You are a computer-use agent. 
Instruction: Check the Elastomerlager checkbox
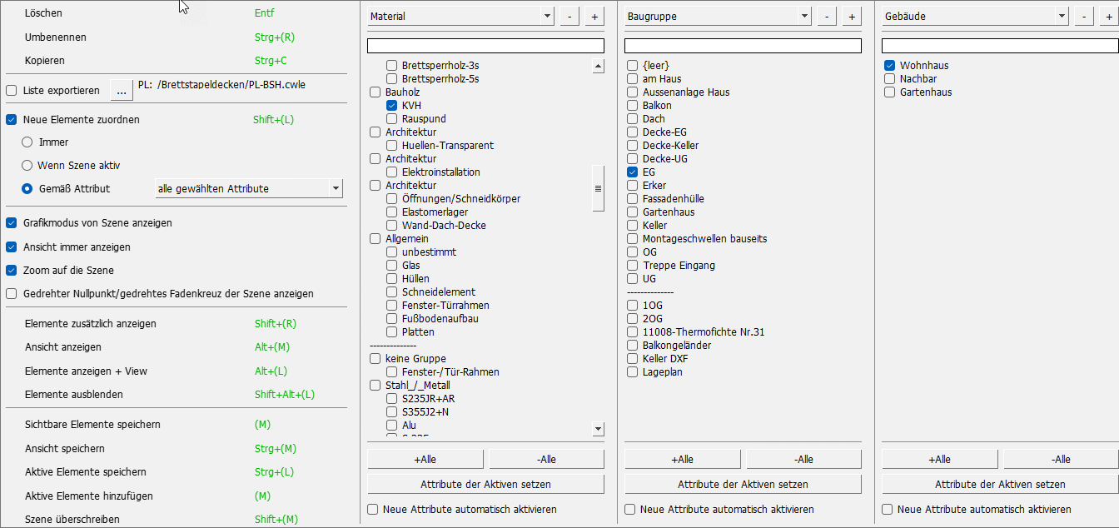(x=391, y=212)
